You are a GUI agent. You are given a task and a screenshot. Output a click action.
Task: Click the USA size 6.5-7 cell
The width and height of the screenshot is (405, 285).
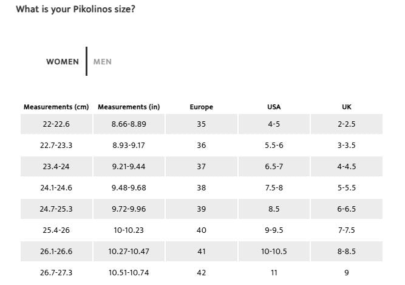point(274,167)
